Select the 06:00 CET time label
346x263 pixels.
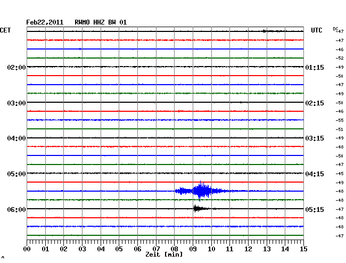pos(17,209)
